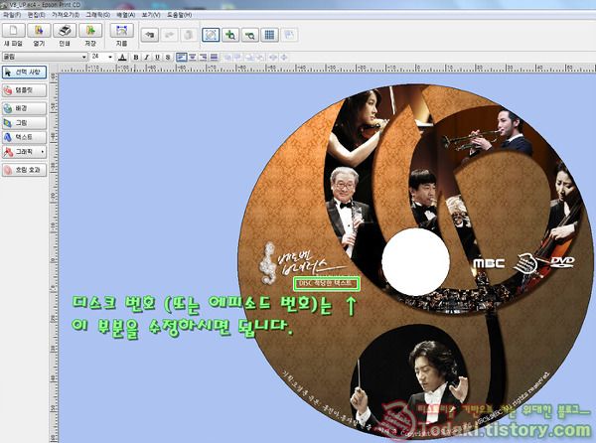Click the horizontal ruler
The width and height of the screenshot is (596, 443).
coord(327,69)
